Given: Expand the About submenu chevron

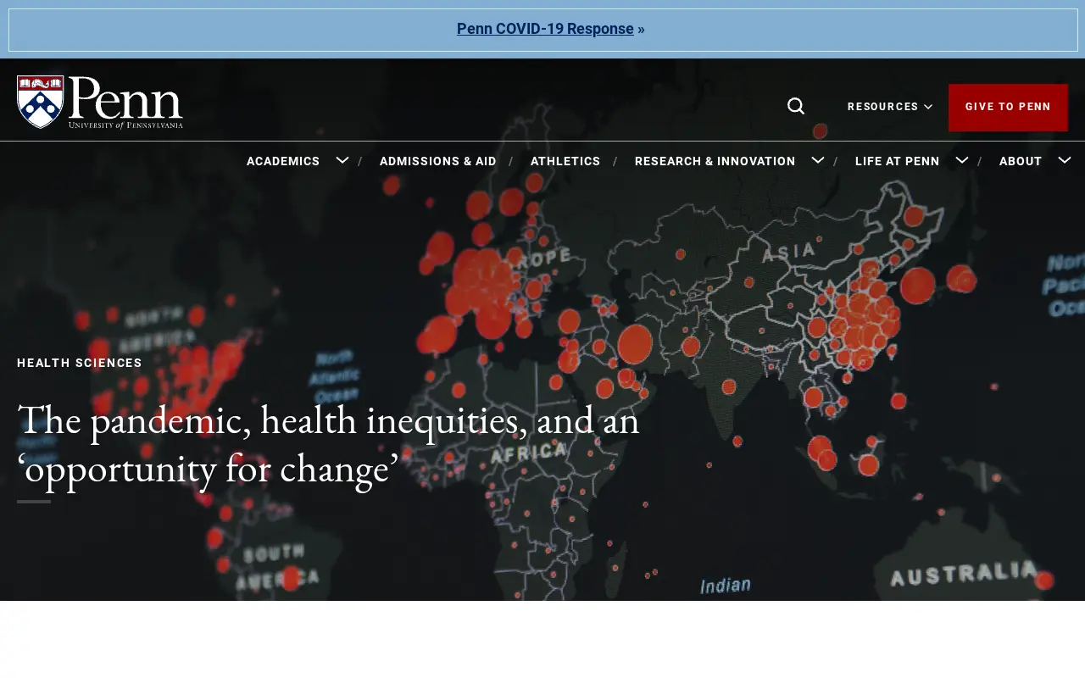Looking at the screenshot, I should pyautogui.click(x=1065, y=160).
